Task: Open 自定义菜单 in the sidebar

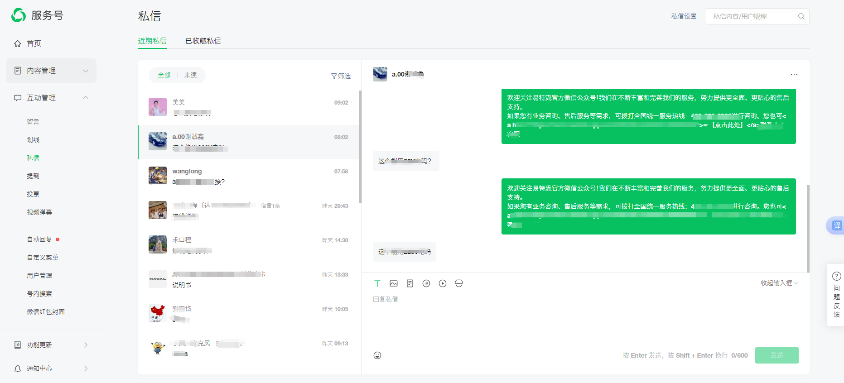Action: coord(43,258)
